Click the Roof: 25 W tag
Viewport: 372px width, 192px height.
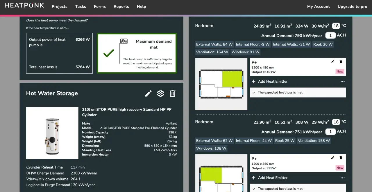click(285, 141)
